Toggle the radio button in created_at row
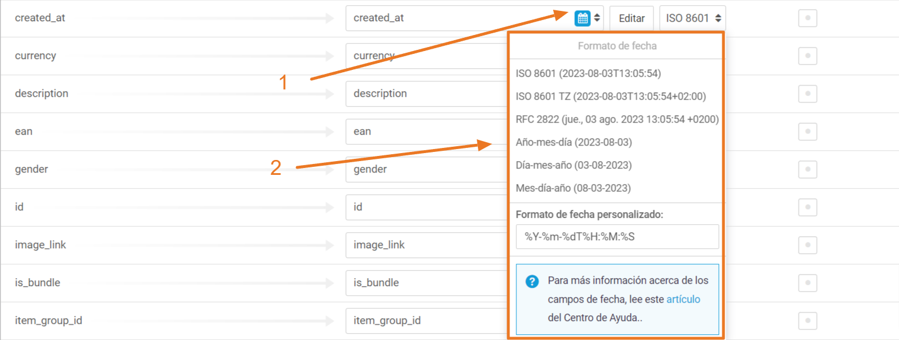 click(807, 18)
